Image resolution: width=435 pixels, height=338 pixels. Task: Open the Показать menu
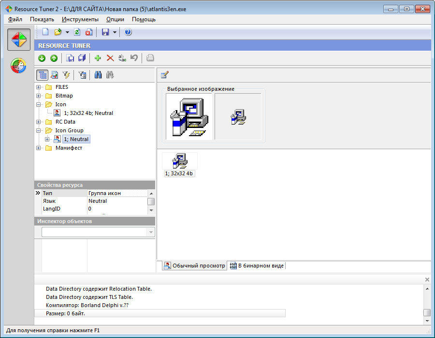tap(42, 19)
